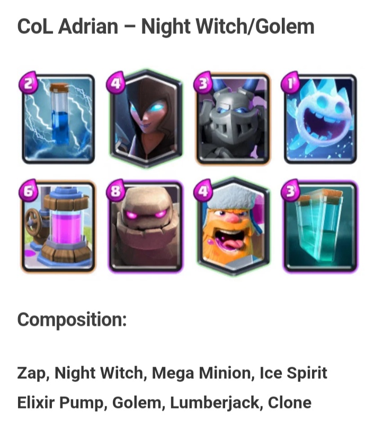Tap the Mega Minion's 3 elixir badge
Image resolution: width=365 pixels, height=426 pixels.
[x=203, y=83]
